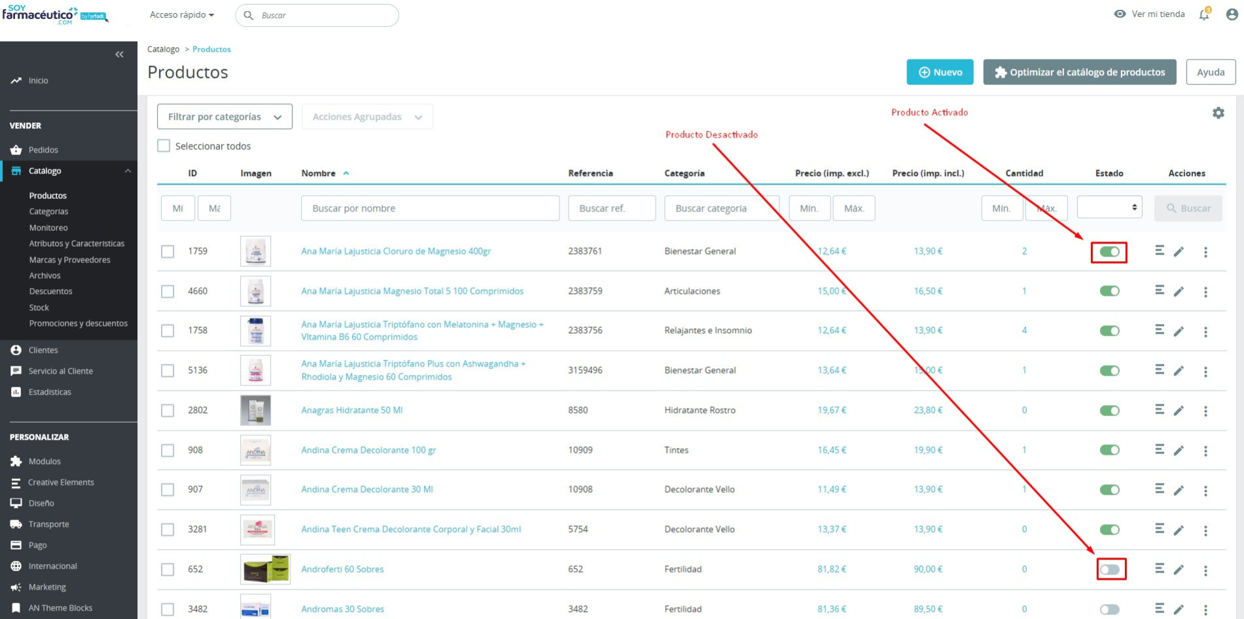Open product list settings gear icon
The width and height of the screenshot is (1244, 619).
[1218, 113]
